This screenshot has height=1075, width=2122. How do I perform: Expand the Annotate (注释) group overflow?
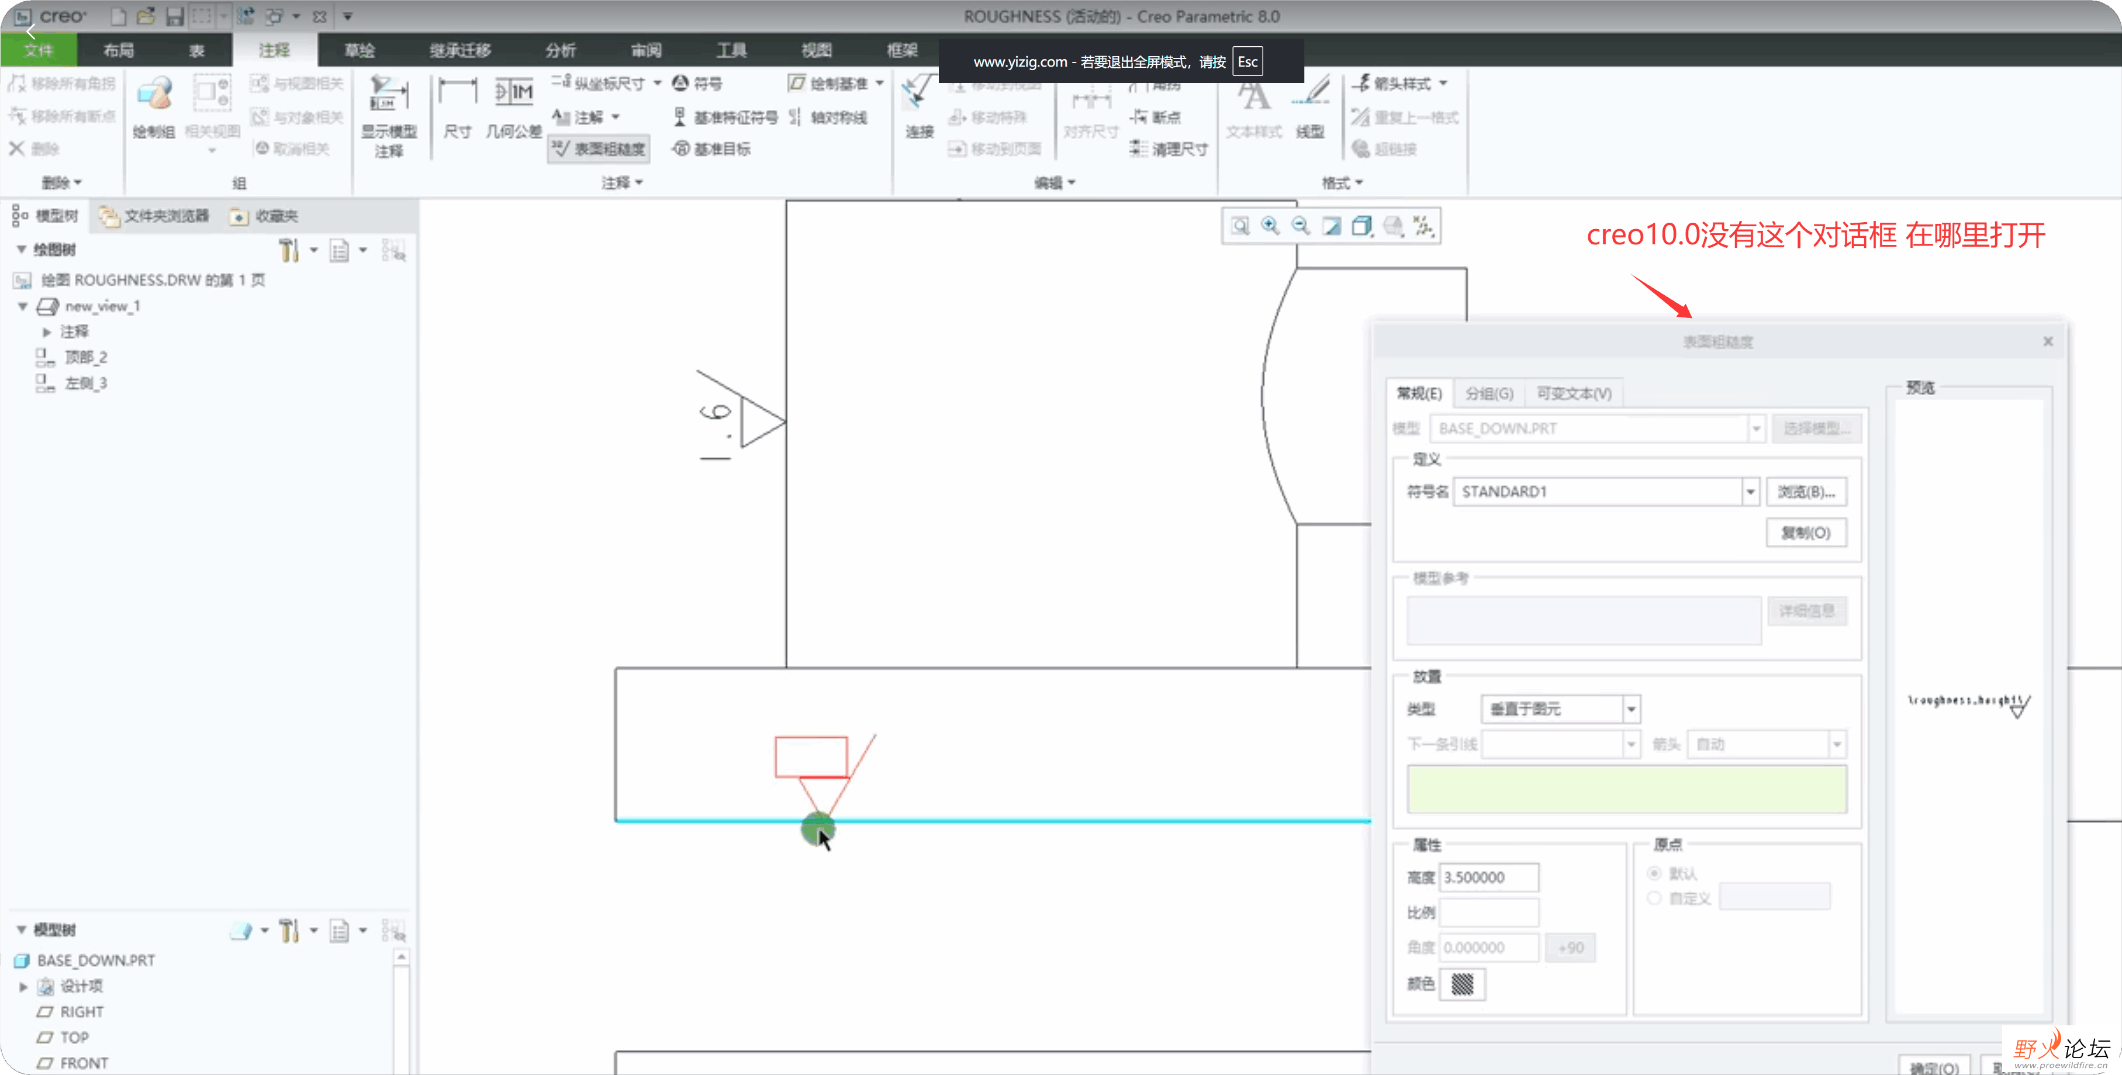622,183
